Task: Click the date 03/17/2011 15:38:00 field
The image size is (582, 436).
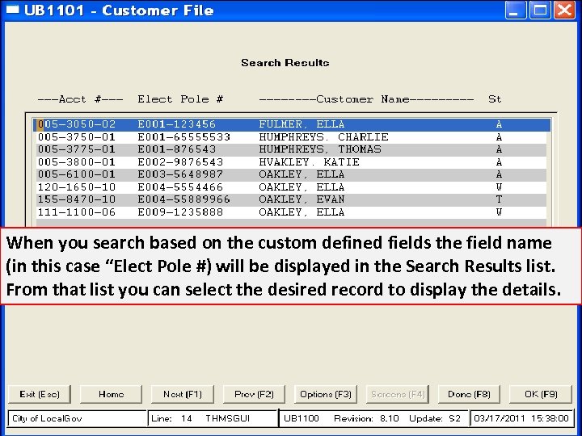Action: [521, 418]
